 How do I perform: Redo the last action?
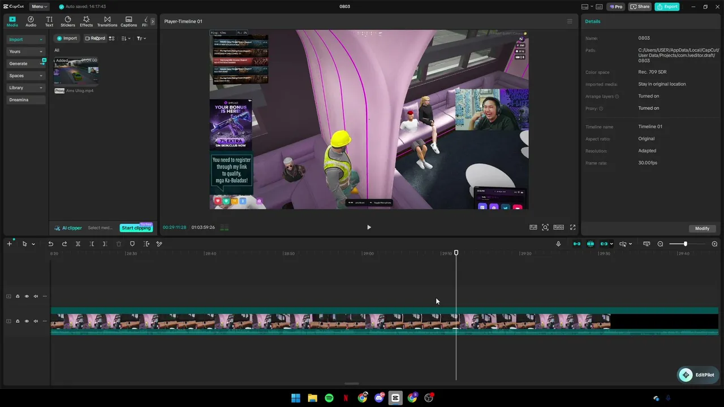pyautogui.click(x=64, y=244)
